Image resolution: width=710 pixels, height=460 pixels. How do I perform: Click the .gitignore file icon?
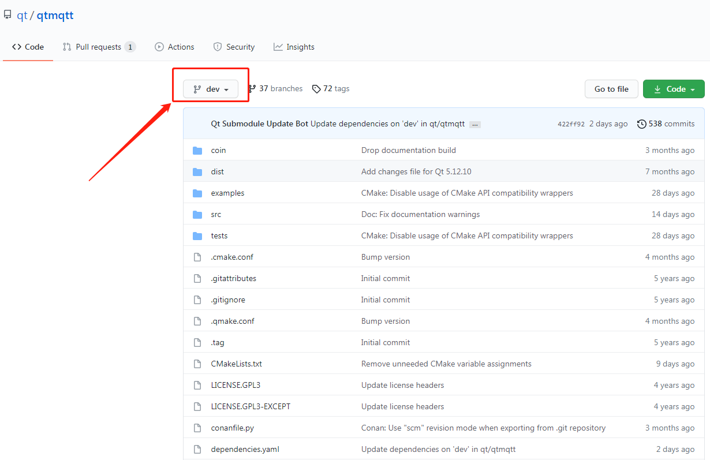[197, 300]
